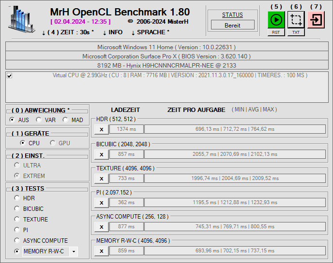Click the date 02.04.2024 - 12:35 text

[80, 22]
